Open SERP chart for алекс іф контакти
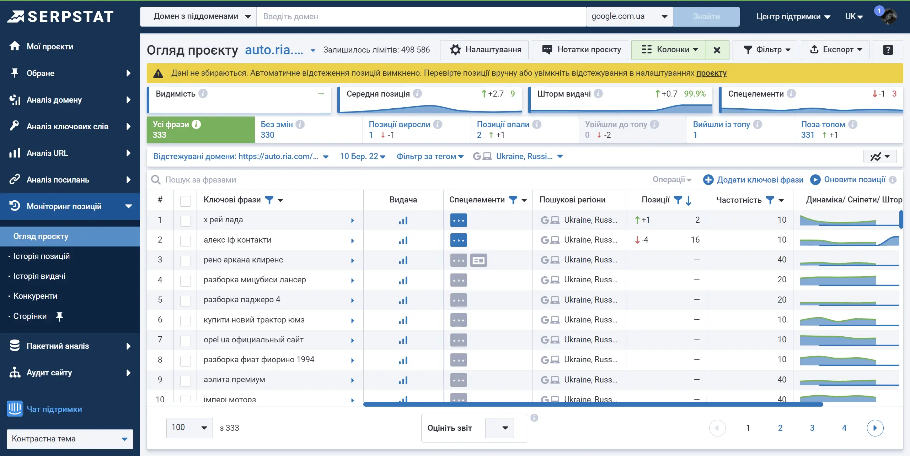The height and width of the screenshot is (456, 910). tap(403, 240)
